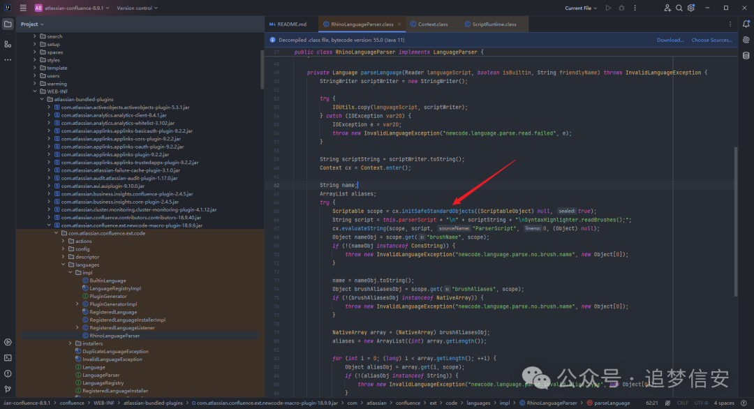Open the Notifications bell

pyautogui.click(x=746, y=24)
